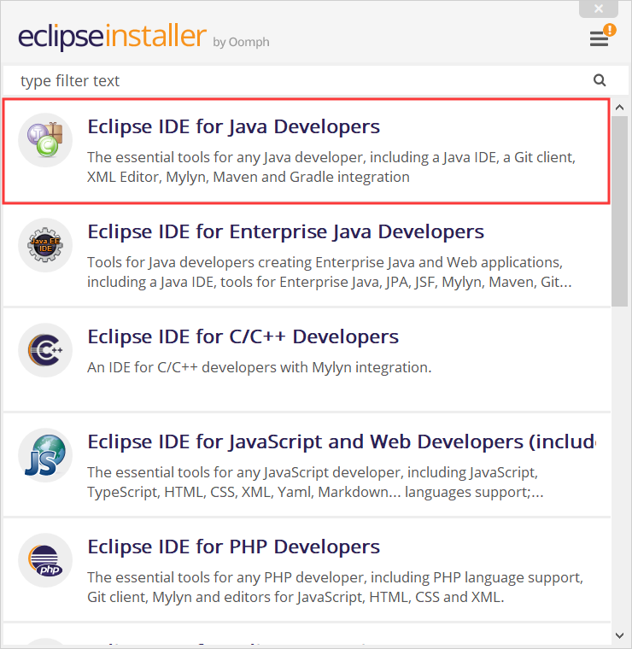Click the JS globe package icon

pyautogui.click(x=45, y=455)
